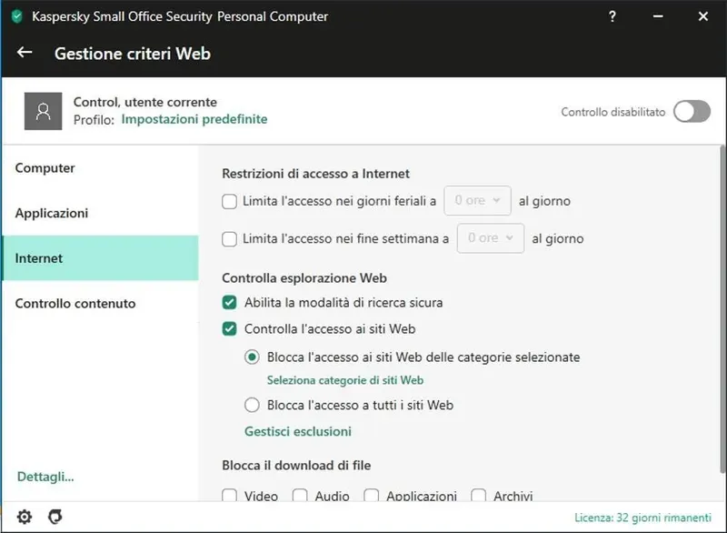Toggle the Controllo disabilitato switch

pos(692,111)
